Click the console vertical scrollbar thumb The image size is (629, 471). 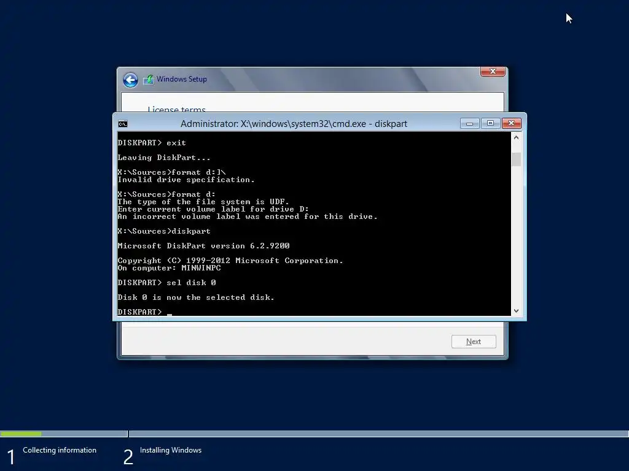click(516, 159)
